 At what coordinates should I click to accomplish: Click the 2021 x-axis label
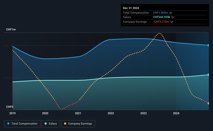pos(78,113)
